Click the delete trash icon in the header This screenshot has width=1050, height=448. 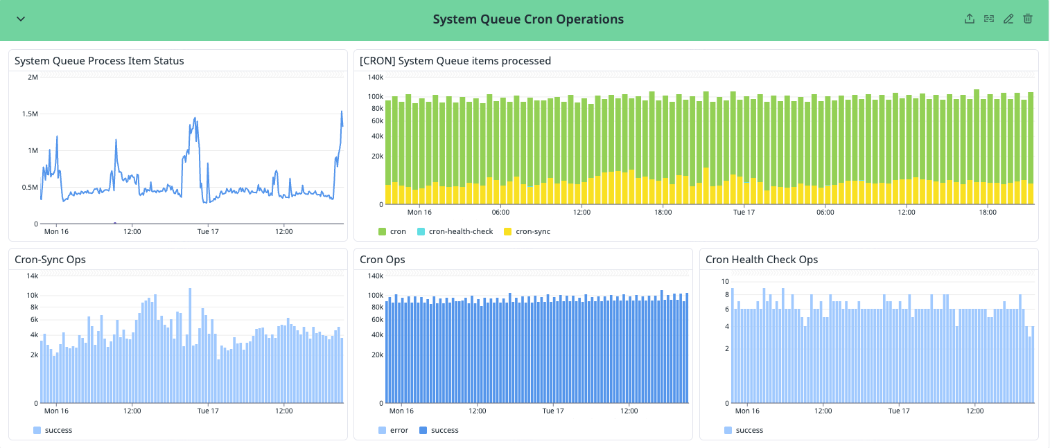pos(1028,19)
